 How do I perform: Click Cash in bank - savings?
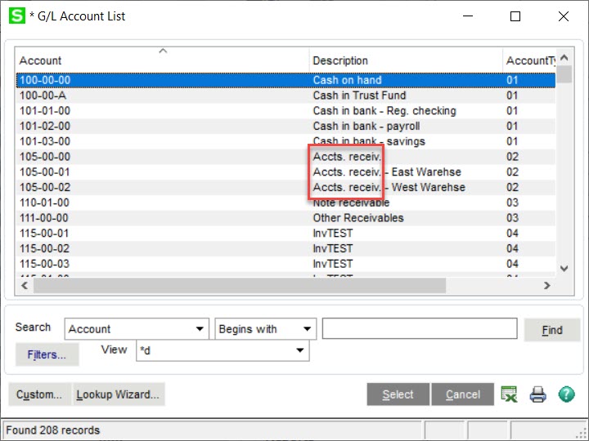(x=369, y=141)
